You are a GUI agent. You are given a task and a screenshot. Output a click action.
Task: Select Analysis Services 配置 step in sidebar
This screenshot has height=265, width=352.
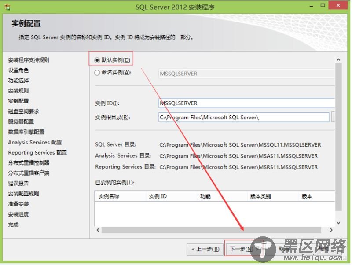pos(35,142)
